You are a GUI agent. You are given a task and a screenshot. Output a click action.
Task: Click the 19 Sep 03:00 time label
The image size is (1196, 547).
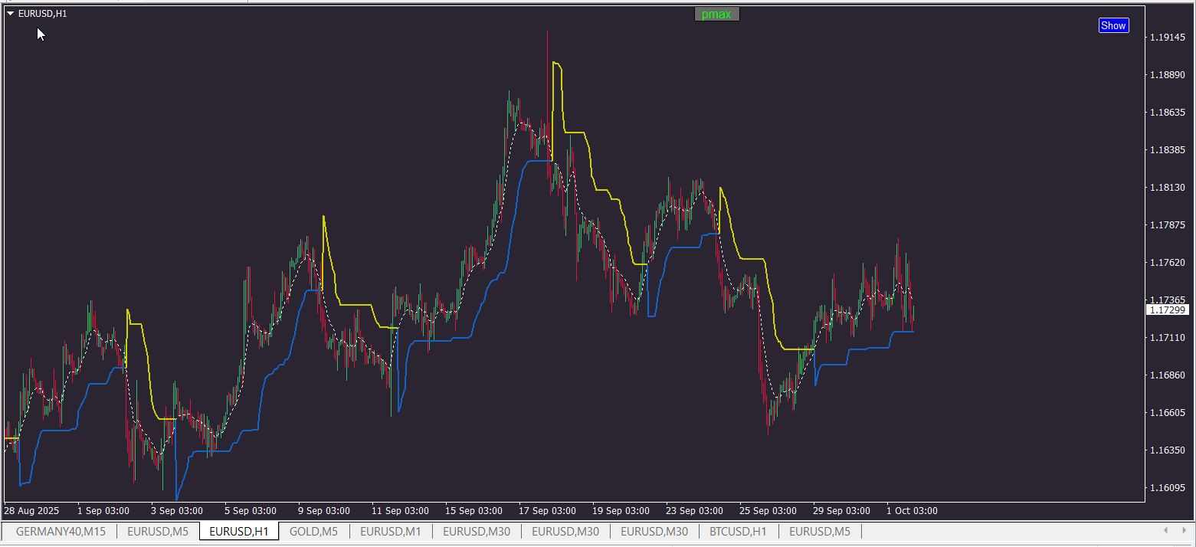point(621,511)
